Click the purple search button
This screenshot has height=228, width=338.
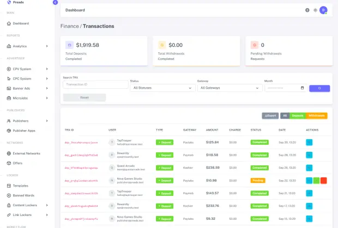(319, 88)
